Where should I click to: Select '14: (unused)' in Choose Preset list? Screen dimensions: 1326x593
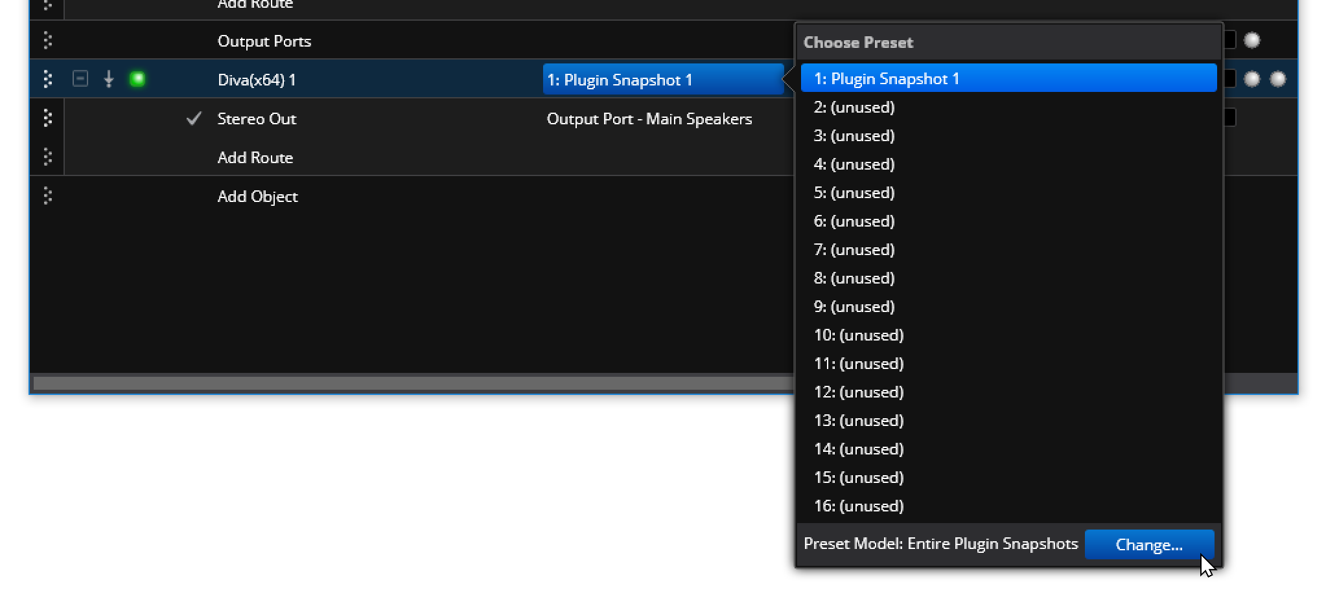(x=1008, y=449)
